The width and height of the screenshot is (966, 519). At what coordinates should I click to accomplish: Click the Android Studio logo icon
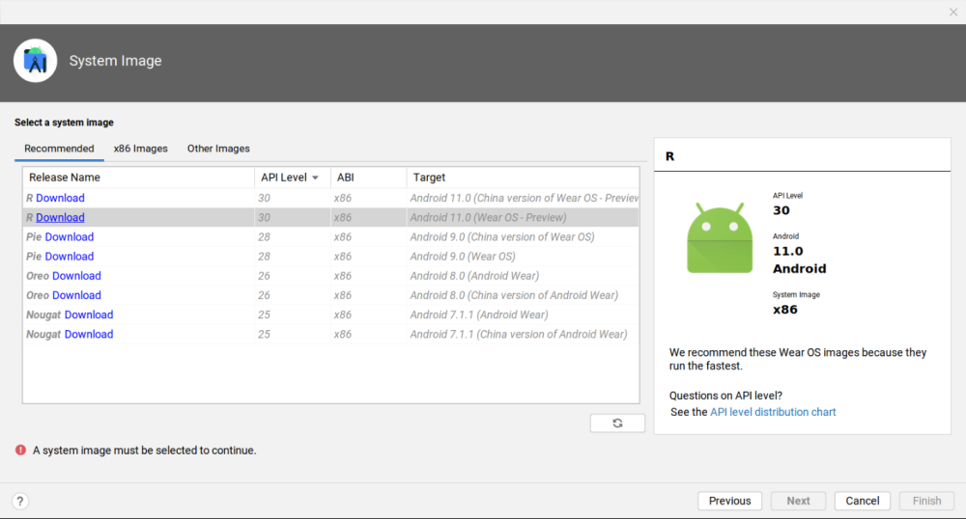point(36,61)
